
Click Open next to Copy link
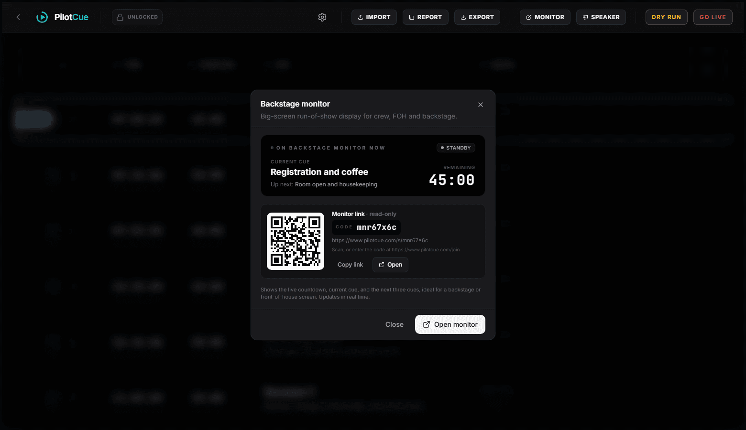(390, 265)
